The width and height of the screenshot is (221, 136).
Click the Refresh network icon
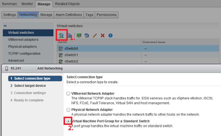pos(70,35)
